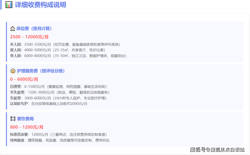This screenshot has height=155, width=250.
Task: Click the face icon beside 护理服务费
Action: coord(13,71)
